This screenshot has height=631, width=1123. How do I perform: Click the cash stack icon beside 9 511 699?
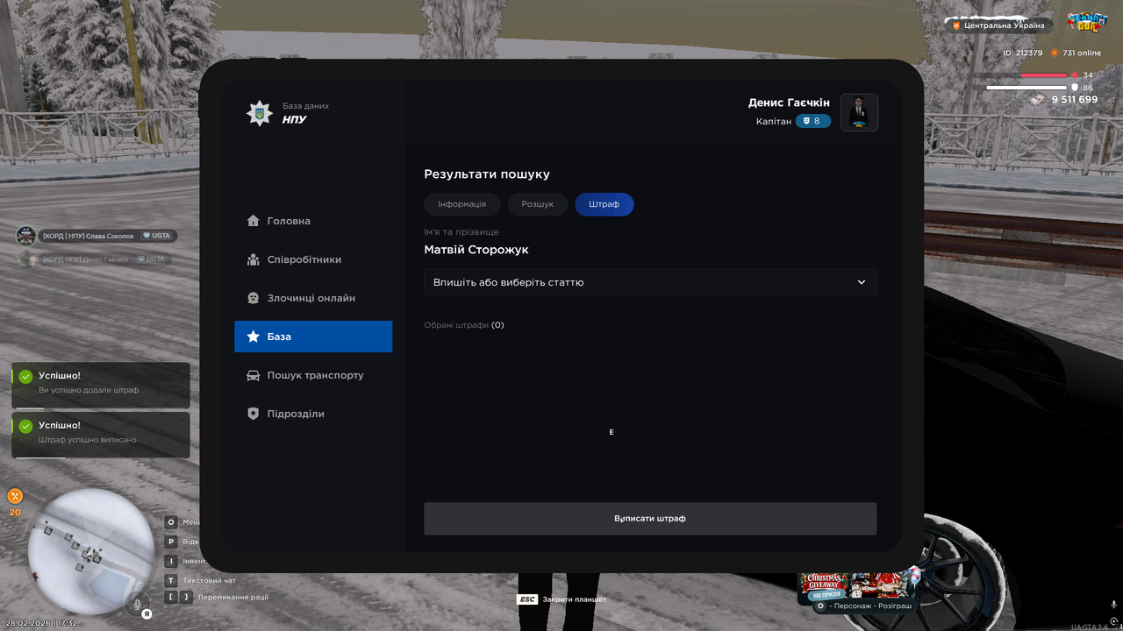pyautogui.click(x=1038, y=99)
